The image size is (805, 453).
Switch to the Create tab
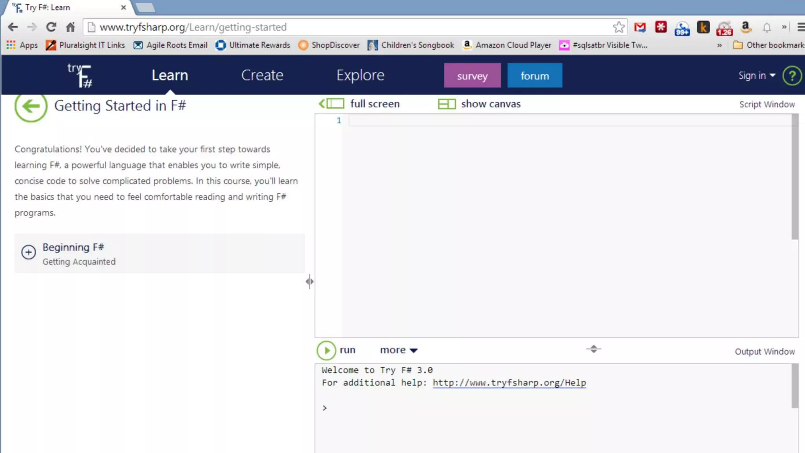(x=262, y=75)
